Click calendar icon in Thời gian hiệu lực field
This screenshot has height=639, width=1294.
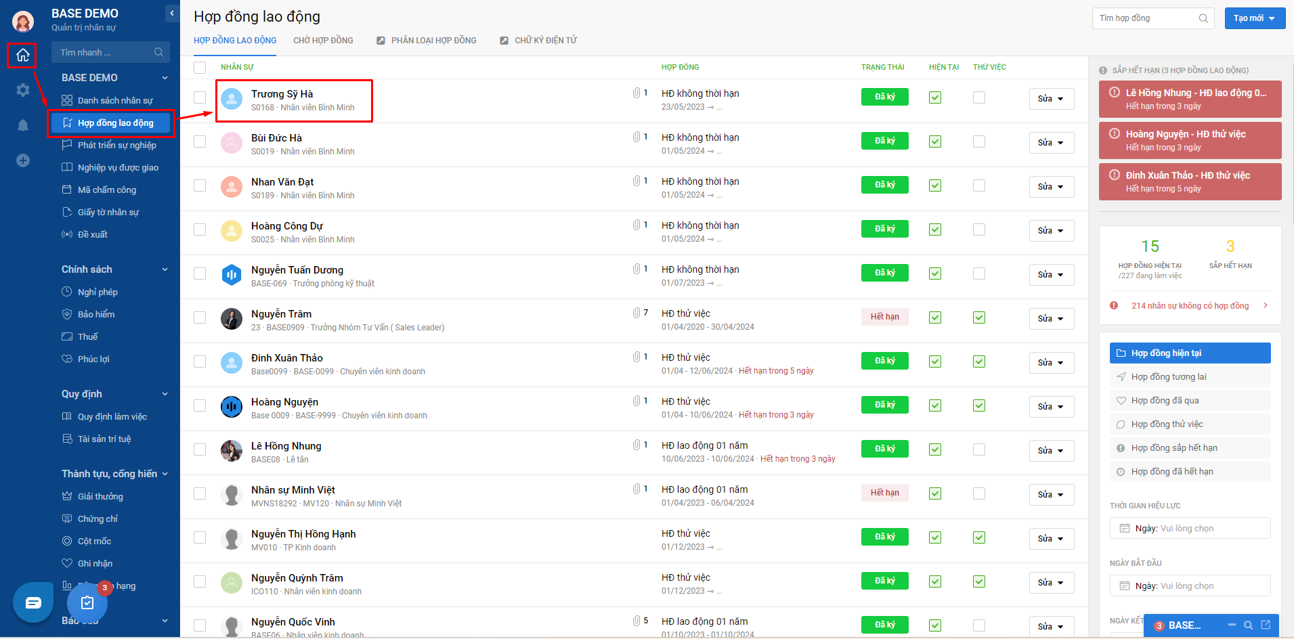click(1125, 528)
